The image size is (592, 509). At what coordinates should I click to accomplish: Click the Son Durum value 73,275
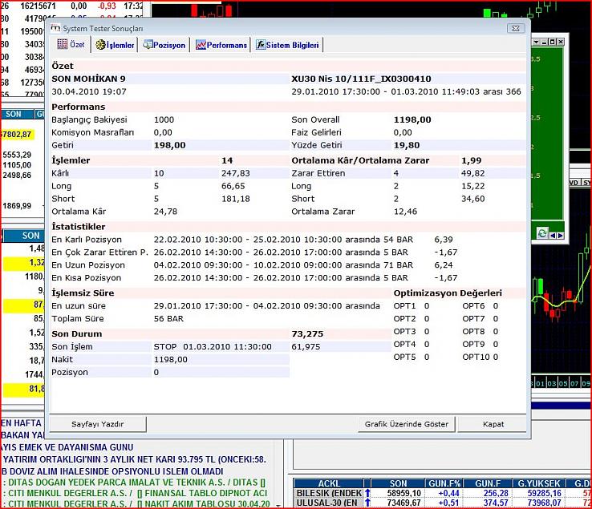pos(307,334)
